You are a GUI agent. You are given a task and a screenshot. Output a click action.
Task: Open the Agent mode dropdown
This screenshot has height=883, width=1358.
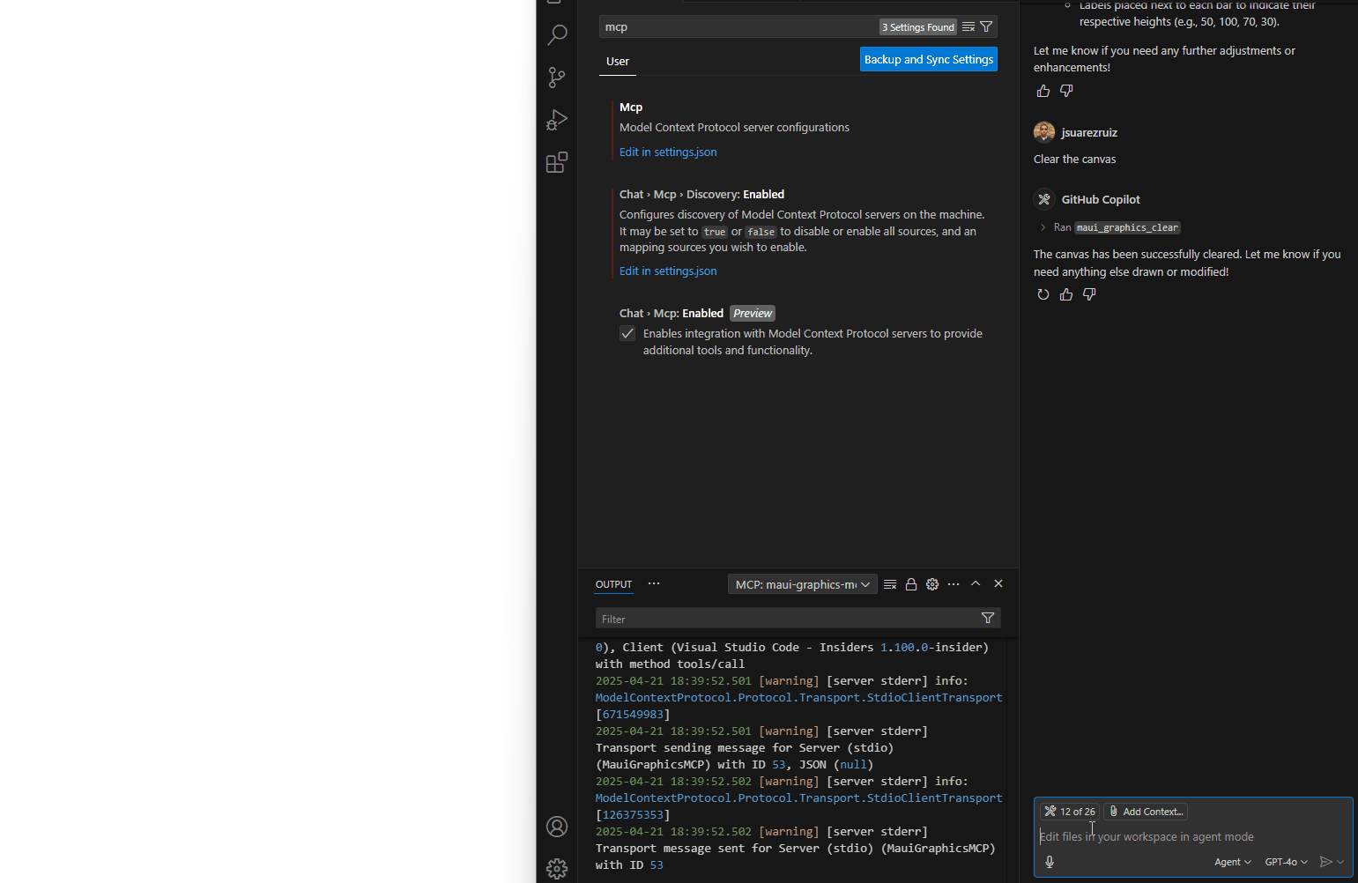point(1233,862)
